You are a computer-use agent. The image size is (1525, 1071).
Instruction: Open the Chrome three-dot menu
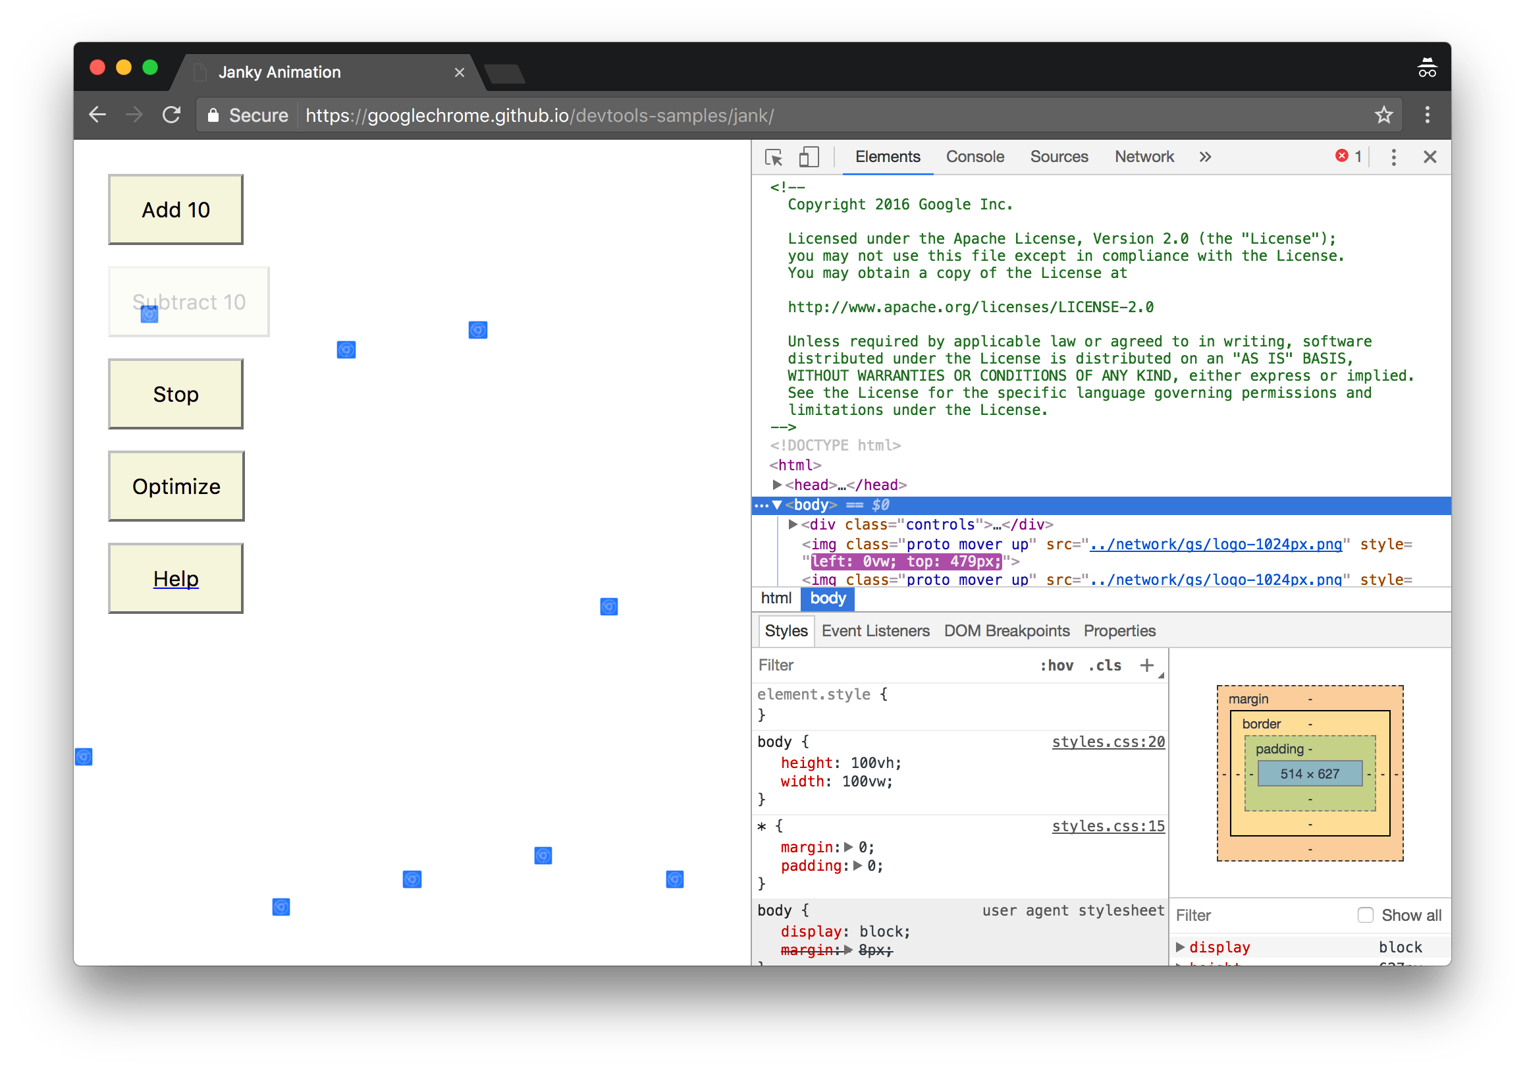[x=1427, y=116]
